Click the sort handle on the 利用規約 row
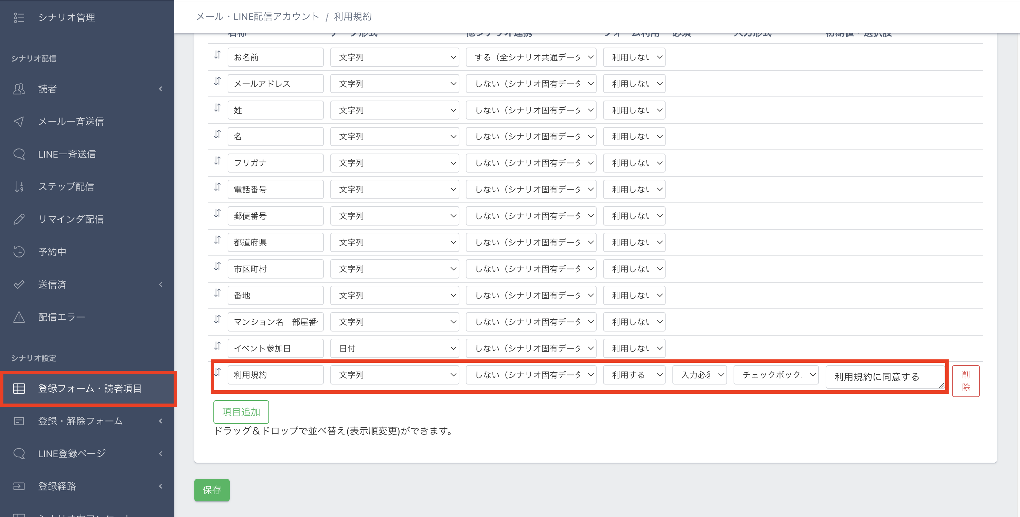 point(217,372)
